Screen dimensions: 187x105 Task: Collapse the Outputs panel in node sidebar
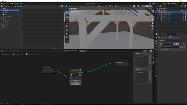(x=135, y=69)
